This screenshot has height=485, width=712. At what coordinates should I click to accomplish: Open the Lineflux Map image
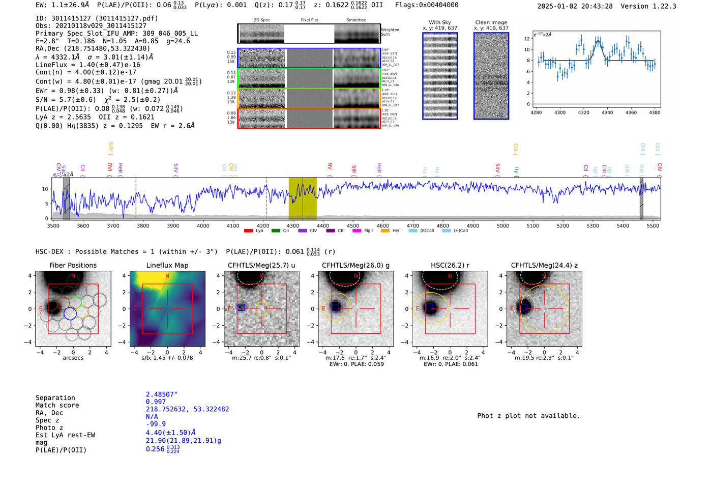(167, 309)
